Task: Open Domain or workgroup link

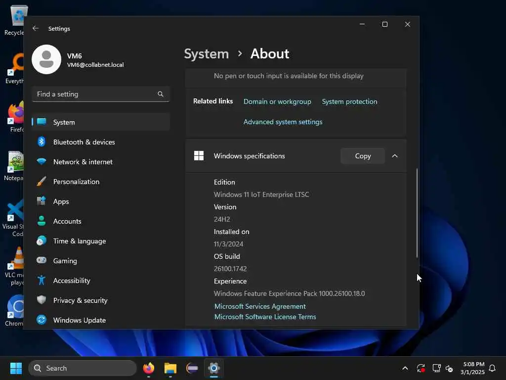Action: click(277, 101)
